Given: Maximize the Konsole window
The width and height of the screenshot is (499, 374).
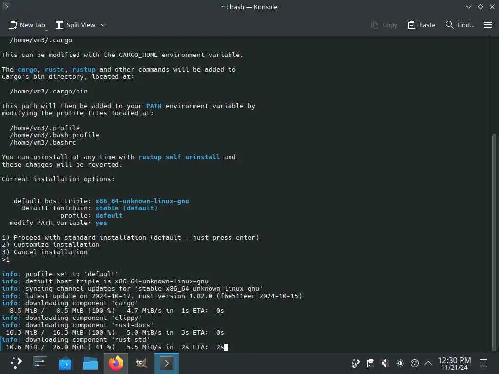Looking at the screenshot, I should click(x=480, y=7).
